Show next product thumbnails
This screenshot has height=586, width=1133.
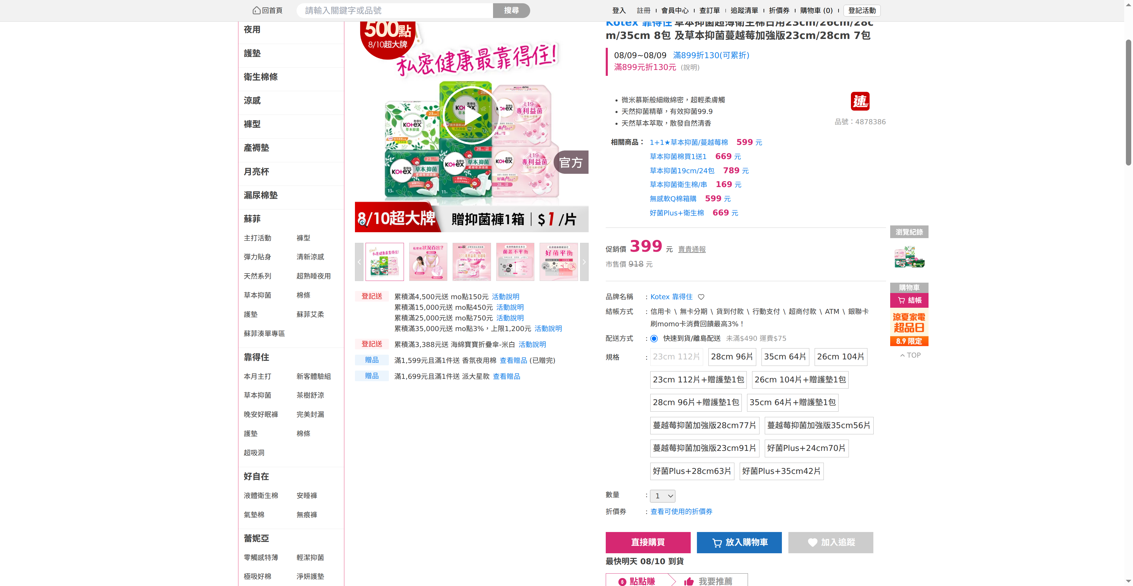(584, 262)
